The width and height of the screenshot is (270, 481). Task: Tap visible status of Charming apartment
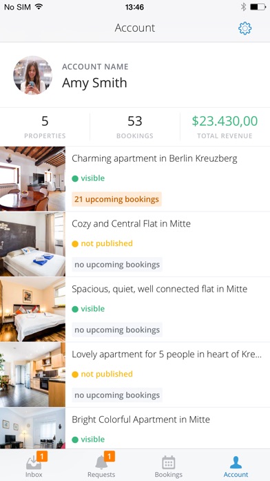(x=88, y=178)
